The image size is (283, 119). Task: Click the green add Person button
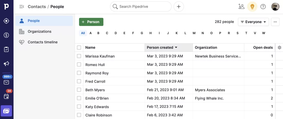[91, 22]
